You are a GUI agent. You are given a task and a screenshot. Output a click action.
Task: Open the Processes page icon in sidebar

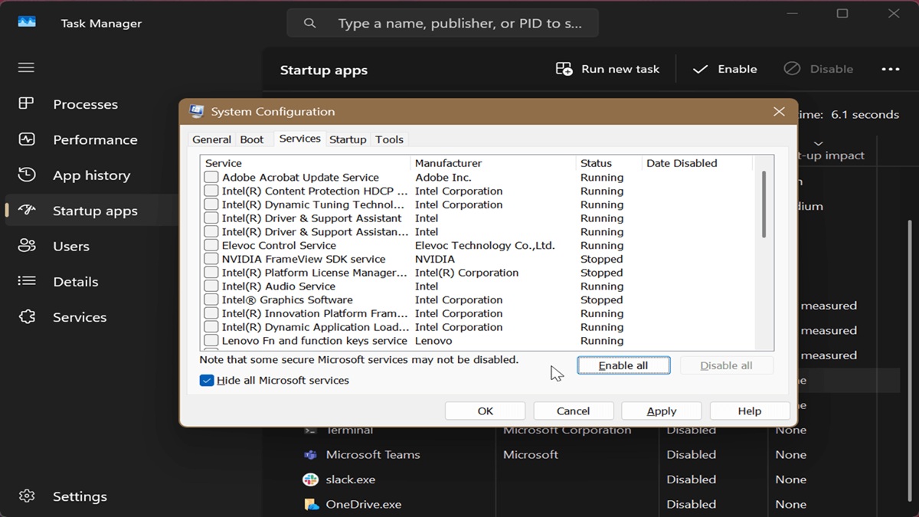pos(26,103)
